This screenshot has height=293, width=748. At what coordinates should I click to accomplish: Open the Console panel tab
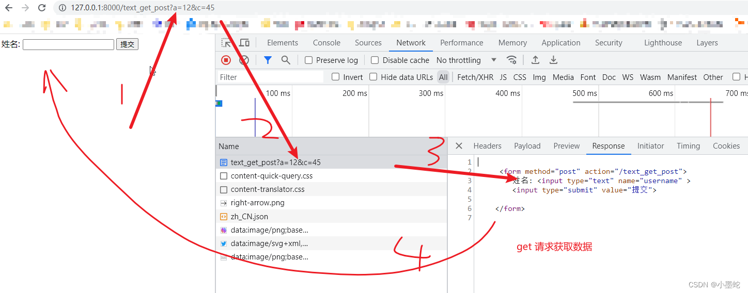click(x=326, y=43)
